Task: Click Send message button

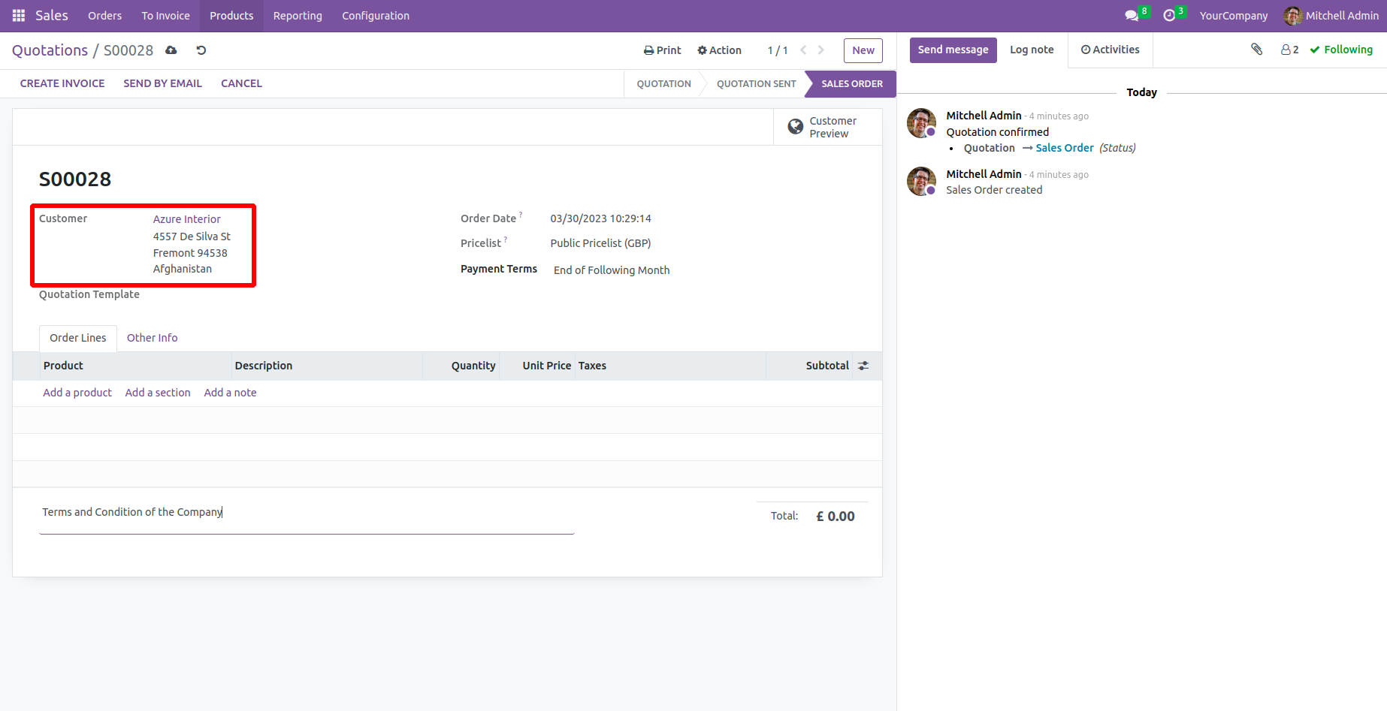Action: pyautogui.click(x=953, y=50)
